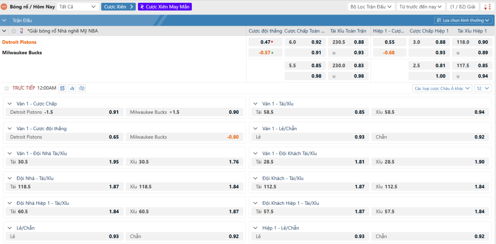Collapse Đội Nhà - Tài/Xỉu section
The width and height of the screenshot is (496, 244).
11,178
